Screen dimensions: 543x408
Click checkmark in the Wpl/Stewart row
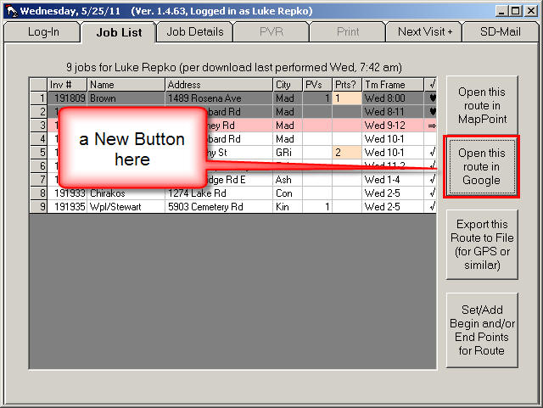[432, 206]
